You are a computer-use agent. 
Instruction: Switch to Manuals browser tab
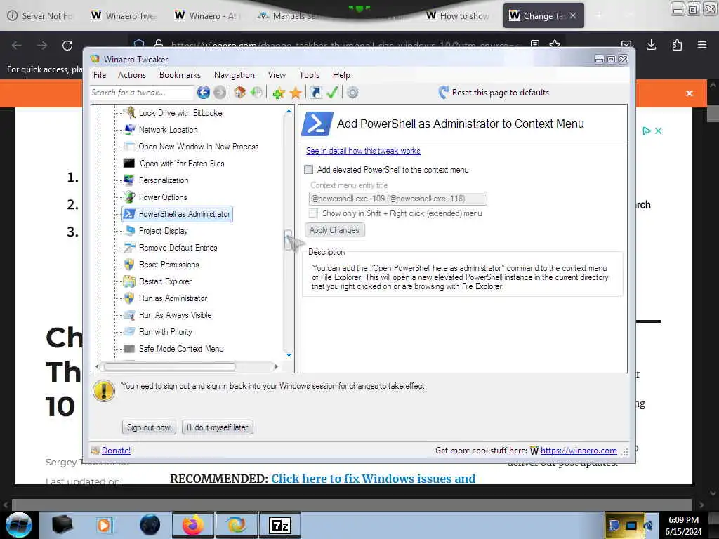pyautogui.click(x=288, y=16)
